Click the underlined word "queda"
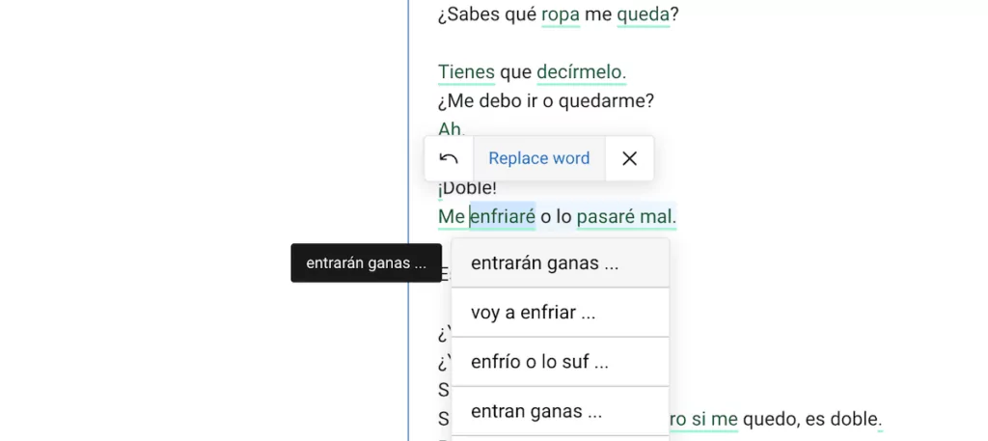The height and width of the screenshot is (441, 988). pyautogui.click(x=643, y=14)
